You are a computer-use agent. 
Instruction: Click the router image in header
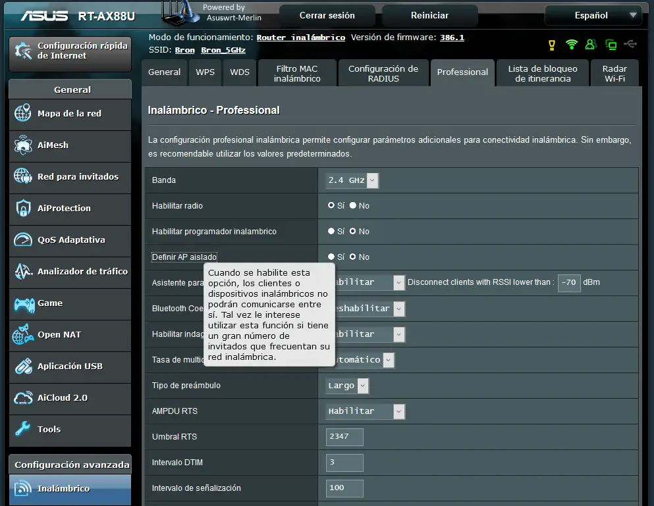(180, 13)
